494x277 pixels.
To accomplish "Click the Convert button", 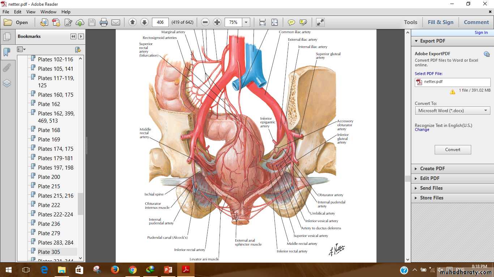I will pos(453,150).
